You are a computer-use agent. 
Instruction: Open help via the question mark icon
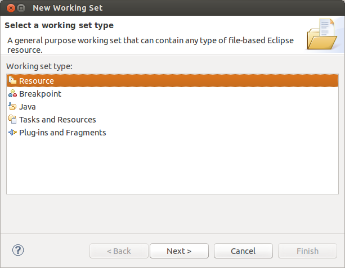(x=18, y=250)
